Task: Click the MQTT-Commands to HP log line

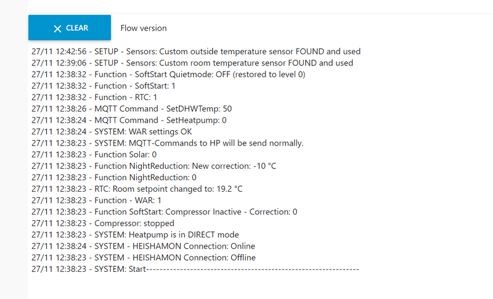Action: tap(167, 143)
